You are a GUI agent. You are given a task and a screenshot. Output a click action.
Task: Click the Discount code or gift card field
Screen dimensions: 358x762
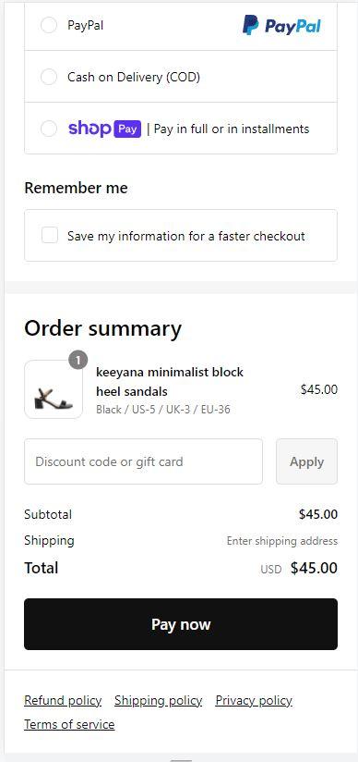144,461
